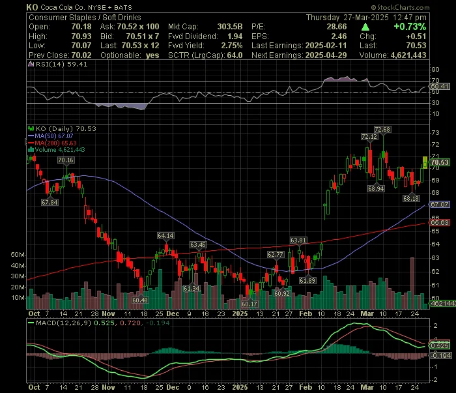Click the 67.07 MA(50) axis tag
Screen dimensions: 456x393
coord(440,204)
